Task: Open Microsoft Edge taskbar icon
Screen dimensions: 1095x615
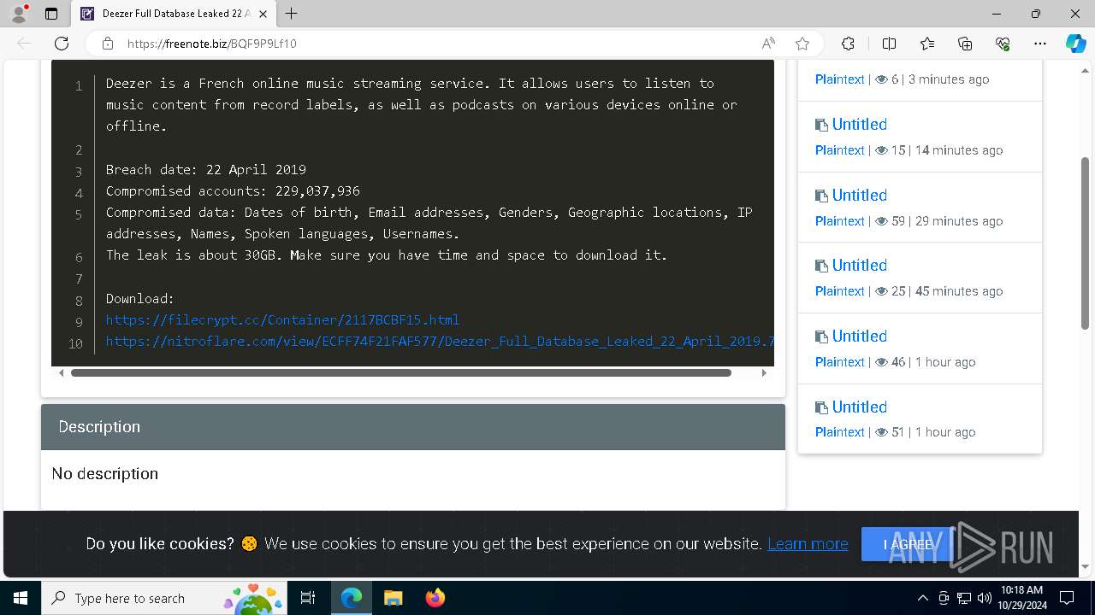Action: 352,598
